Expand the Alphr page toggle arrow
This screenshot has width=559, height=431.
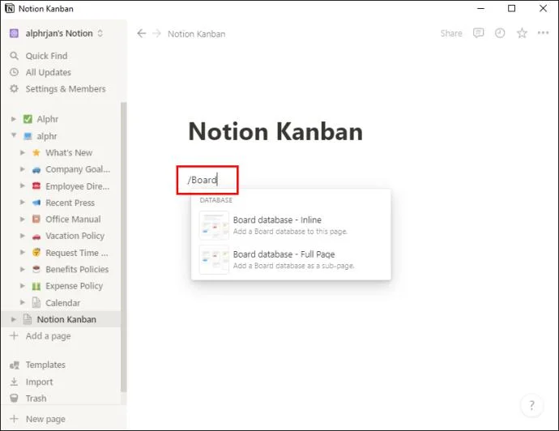tap(14, 119)
